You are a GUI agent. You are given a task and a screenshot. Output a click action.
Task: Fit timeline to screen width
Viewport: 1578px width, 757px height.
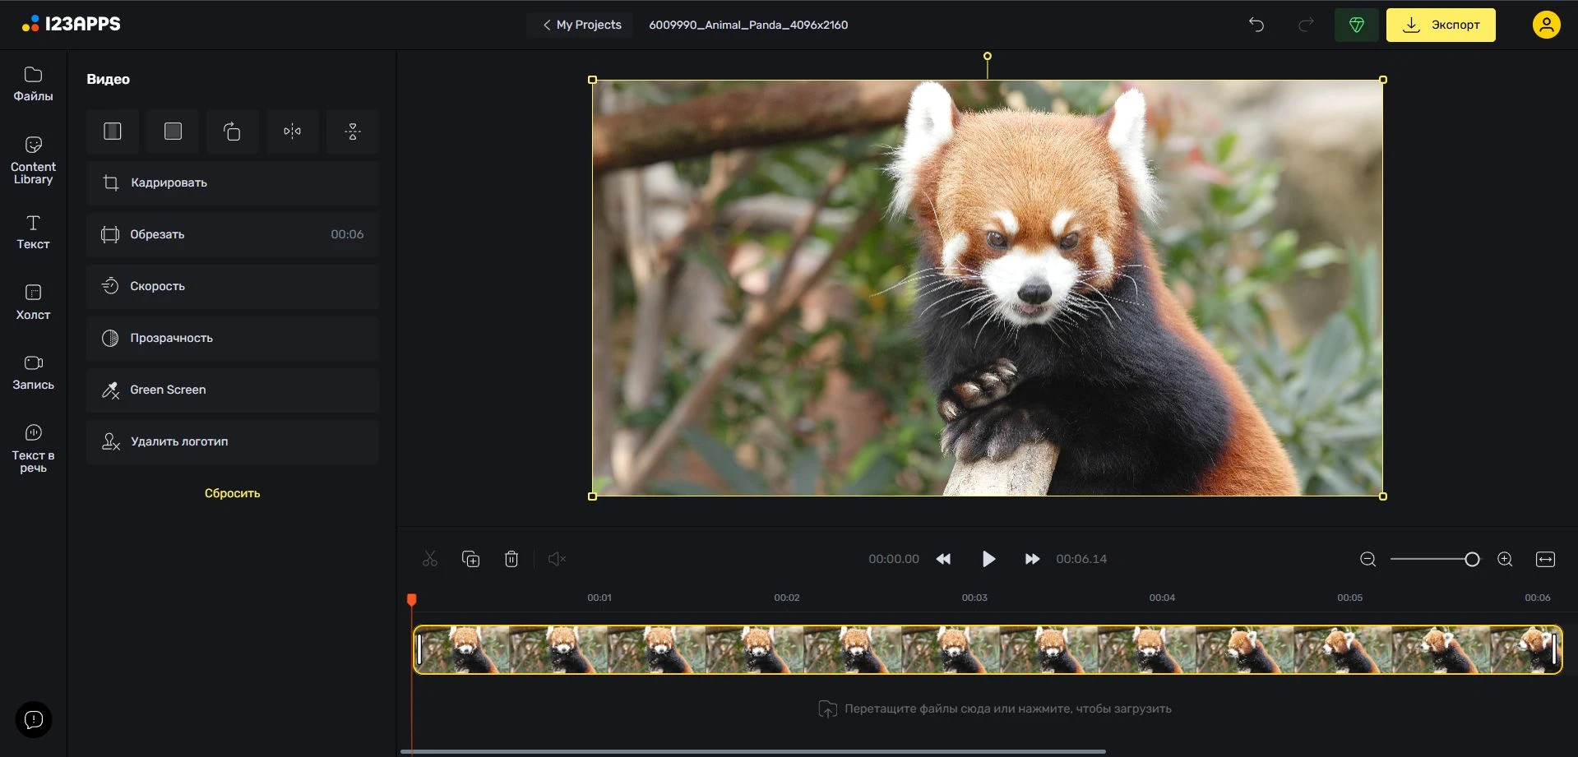1545,559
